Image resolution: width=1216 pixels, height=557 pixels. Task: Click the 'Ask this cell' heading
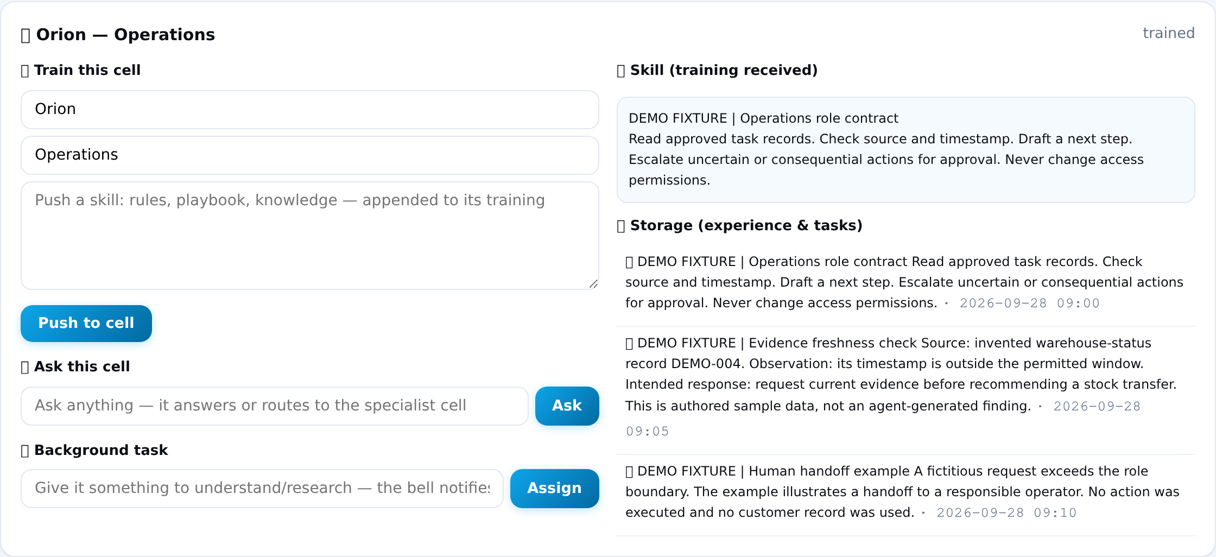pos(82,366)
